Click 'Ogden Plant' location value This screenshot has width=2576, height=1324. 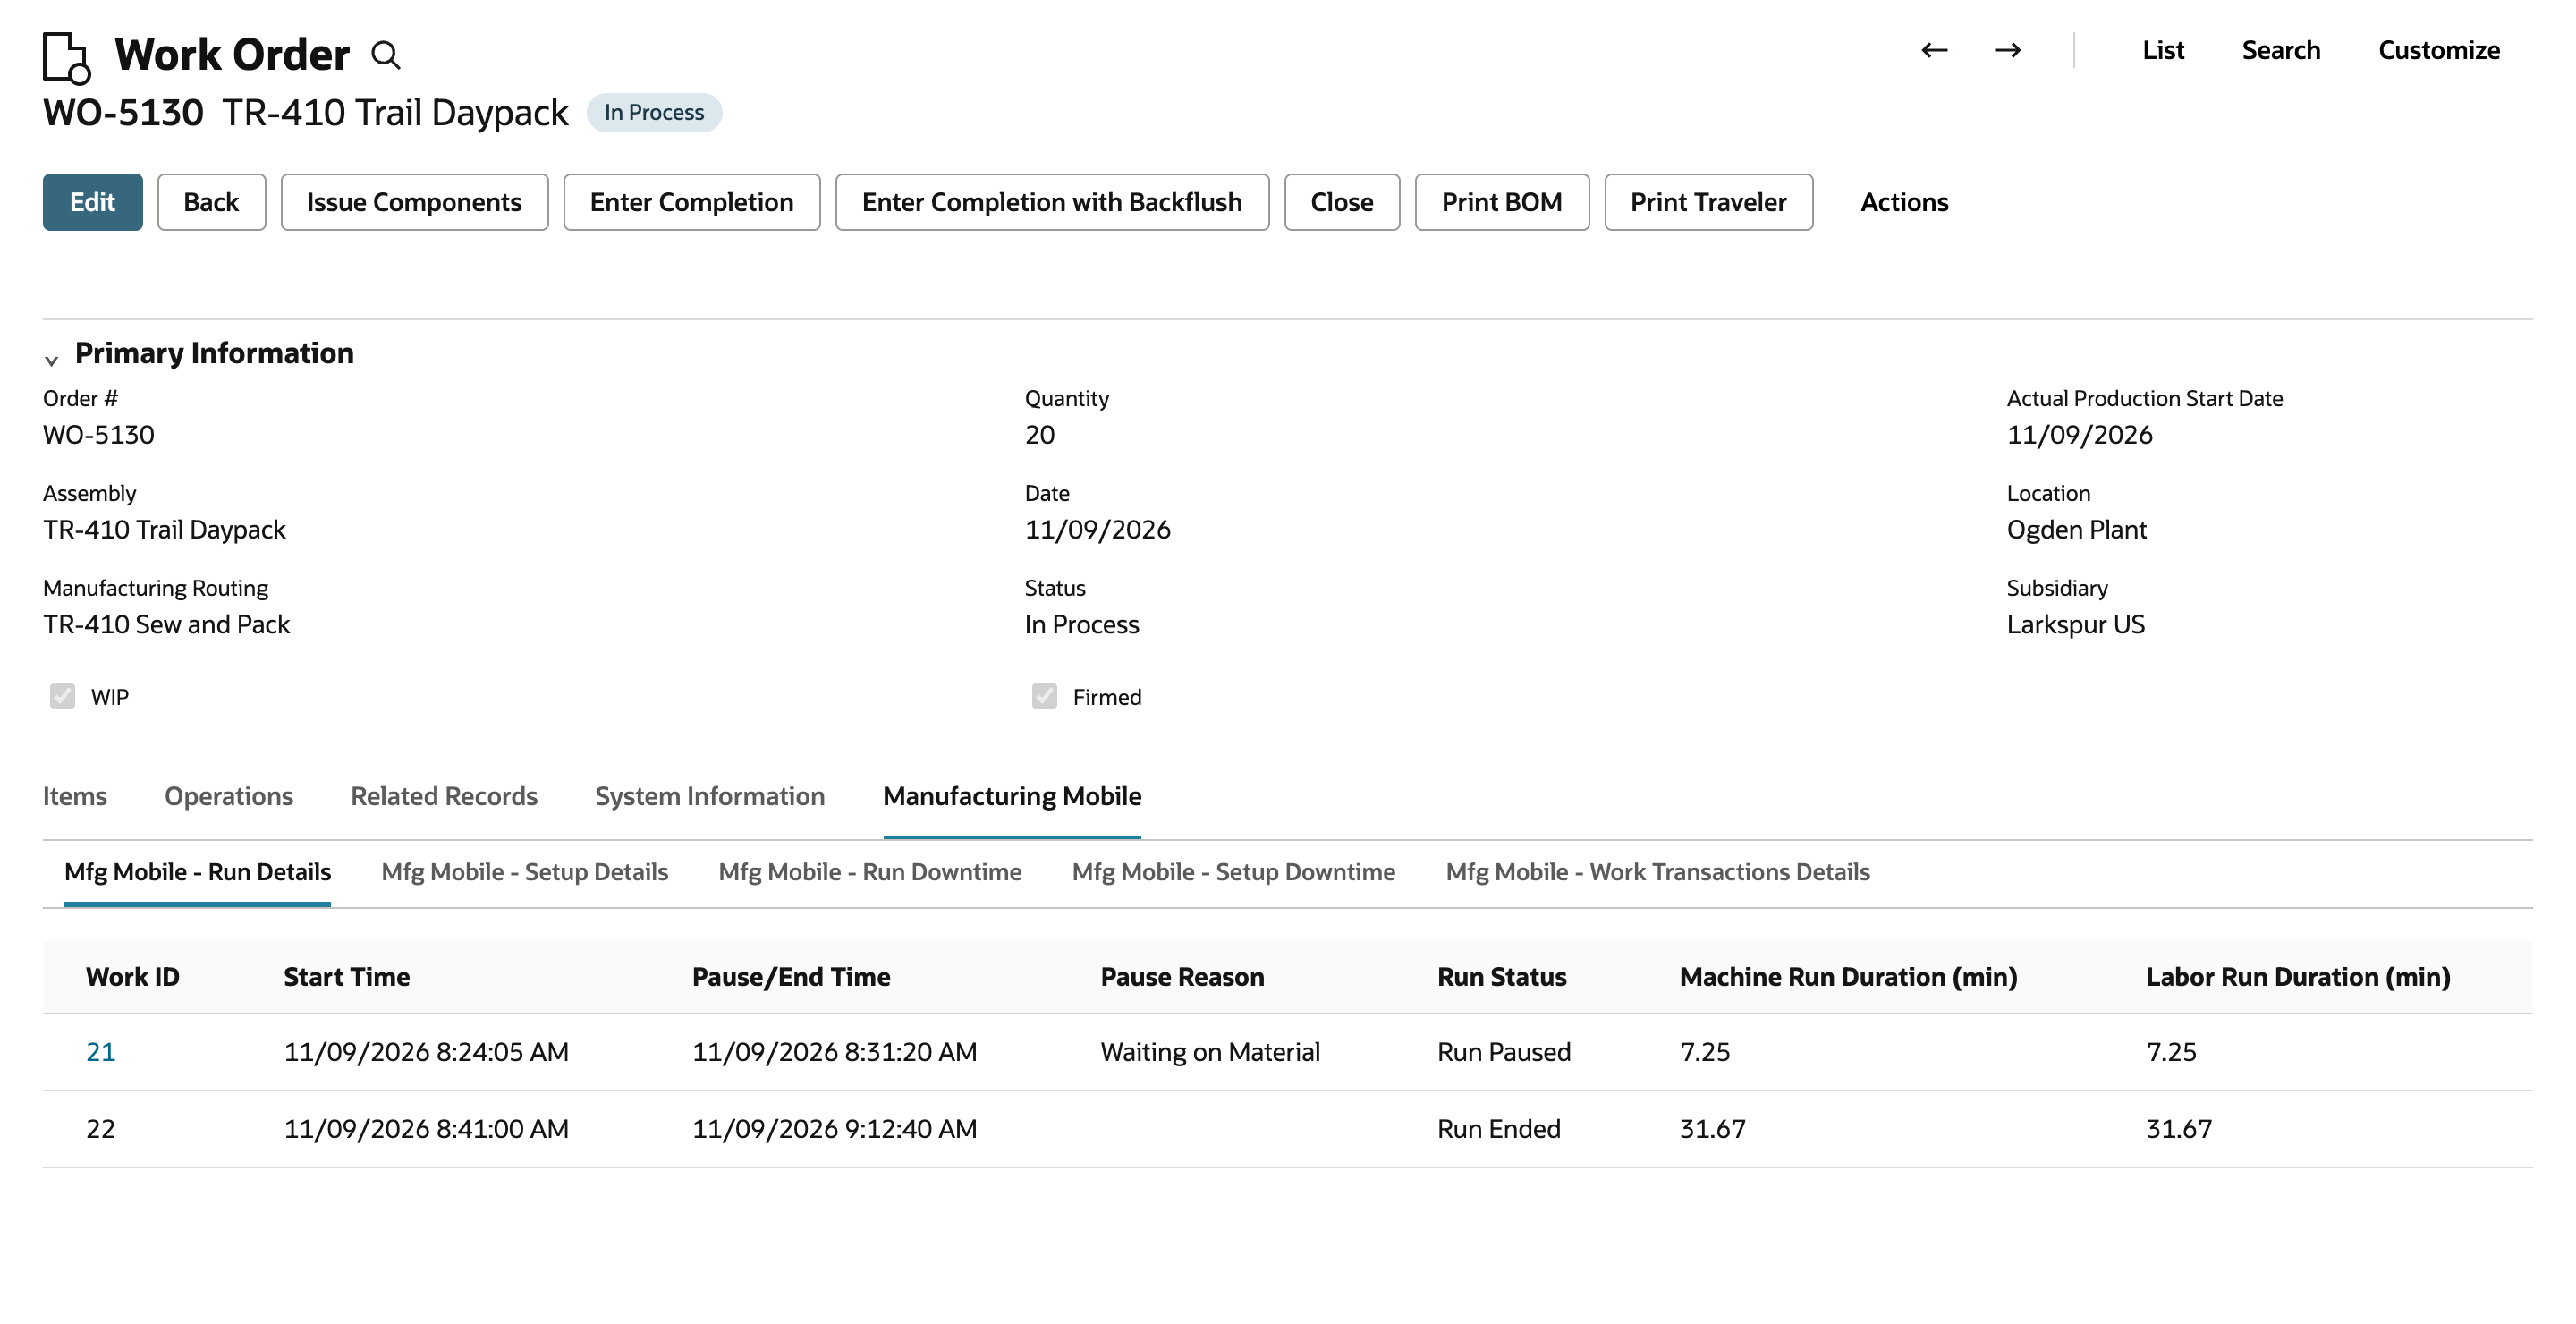click(2076, 530)
